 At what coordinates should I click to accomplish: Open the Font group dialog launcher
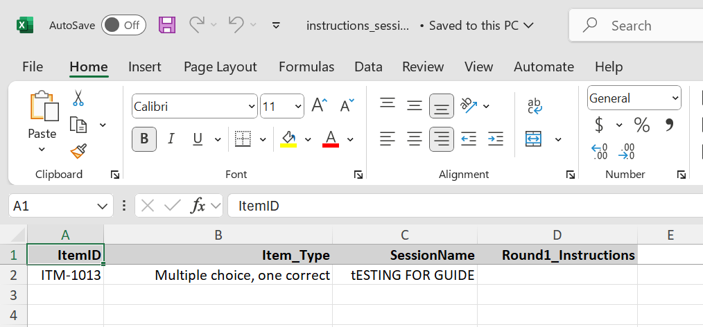358,175
